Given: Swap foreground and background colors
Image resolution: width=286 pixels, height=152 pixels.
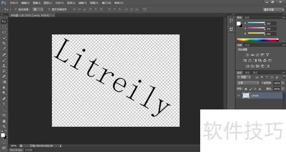Looking at the screenshot, I should [5, 131].
